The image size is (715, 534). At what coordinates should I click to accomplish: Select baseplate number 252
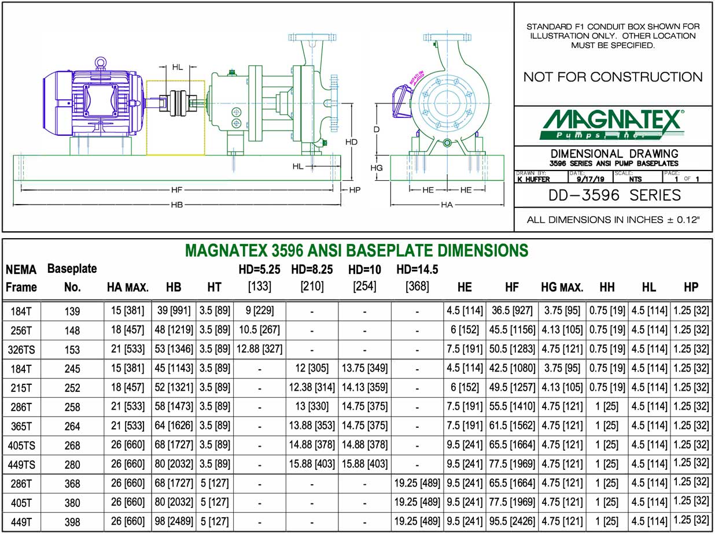click(72, 388)
